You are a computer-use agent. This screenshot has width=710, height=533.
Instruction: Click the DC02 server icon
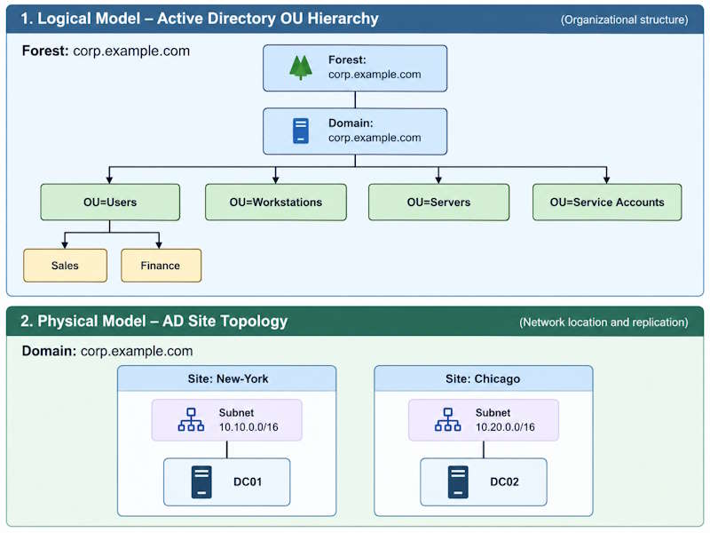point(458,482)
